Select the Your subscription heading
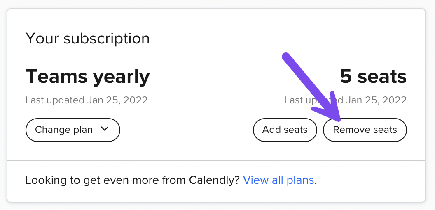Image resolution: width=435 pixels, height=210 pixels. (x=87, y=39)
